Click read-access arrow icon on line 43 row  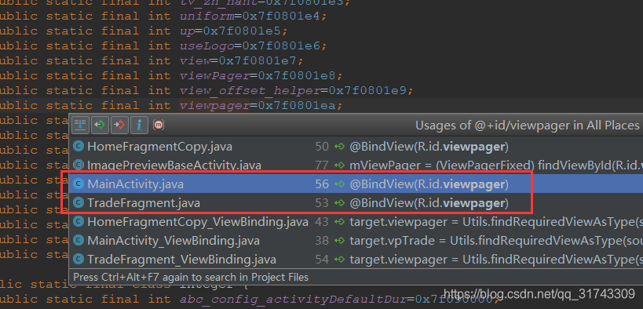339,222
